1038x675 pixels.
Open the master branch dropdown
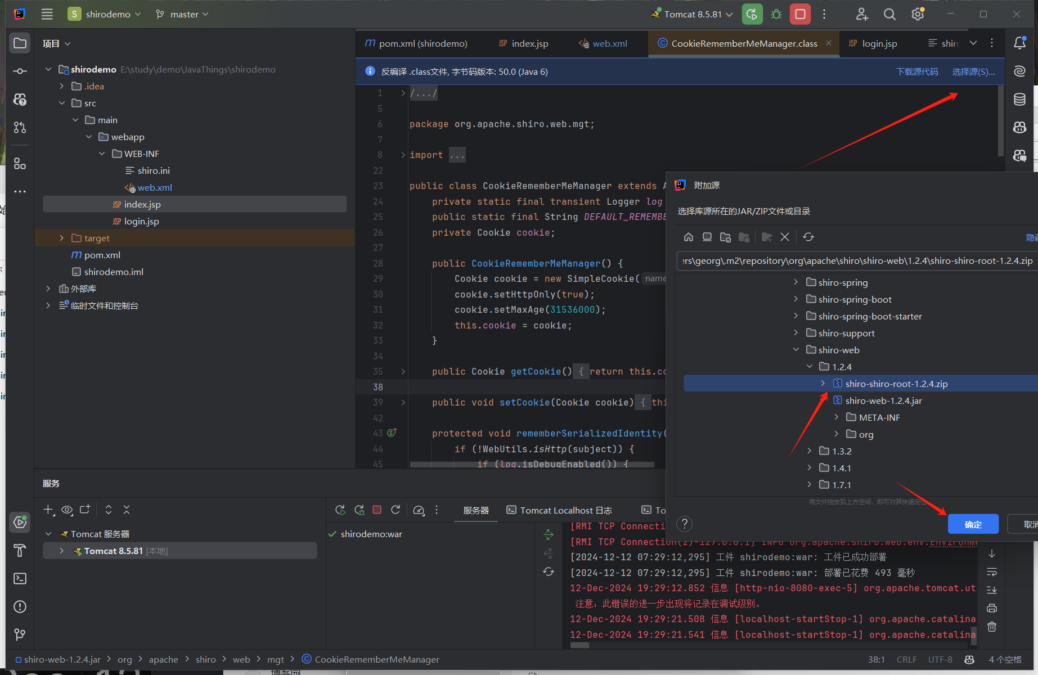tap(182, 14)
